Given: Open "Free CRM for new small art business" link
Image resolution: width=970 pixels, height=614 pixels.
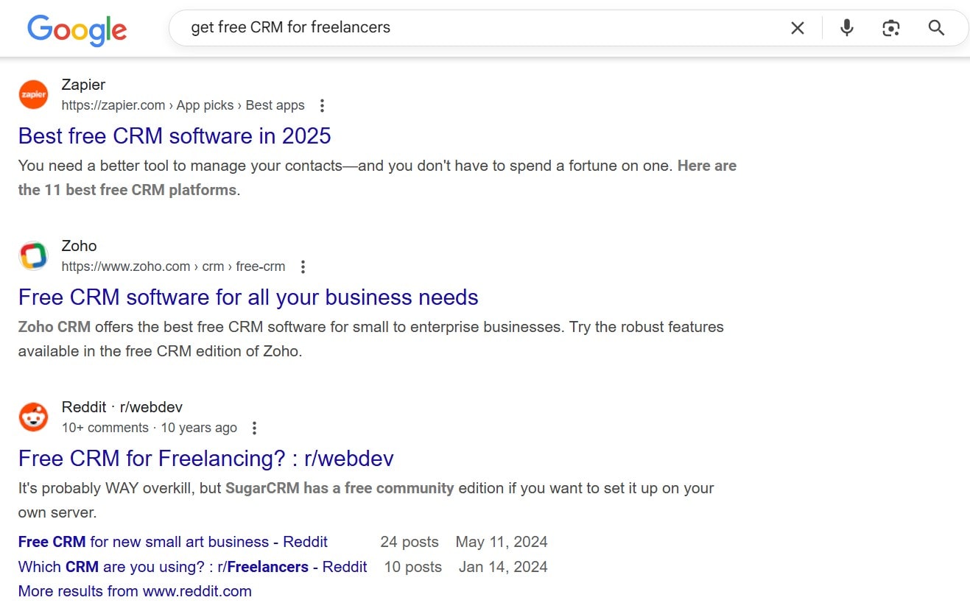Looking at the screenshot, I should pos(173,542).
